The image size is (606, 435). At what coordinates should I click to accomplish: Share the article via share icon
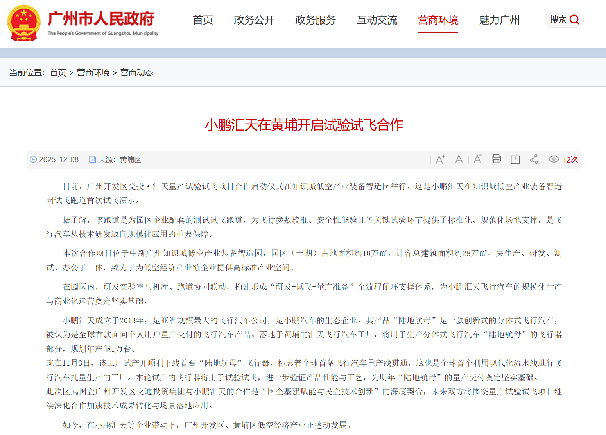[534, 159]
